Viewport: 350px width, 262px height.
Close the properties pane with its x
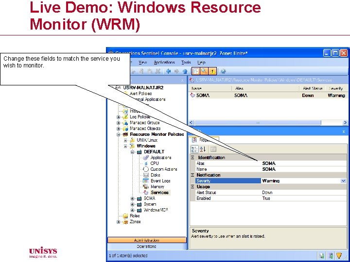(x=344, y=131)
